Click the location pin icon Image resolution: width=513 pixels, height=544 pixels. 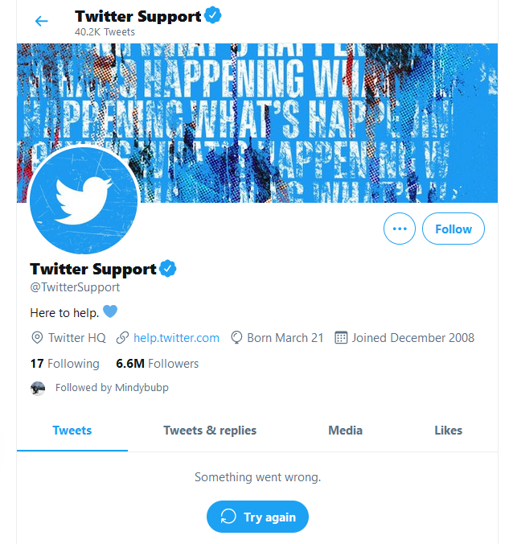point(37,338)
